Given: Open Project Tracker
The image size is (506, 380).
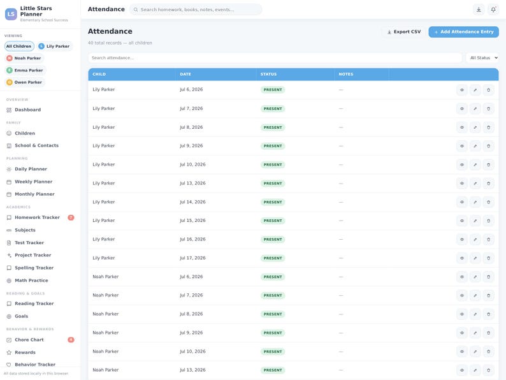Looking at the screenshot, I should coord(40,255).
